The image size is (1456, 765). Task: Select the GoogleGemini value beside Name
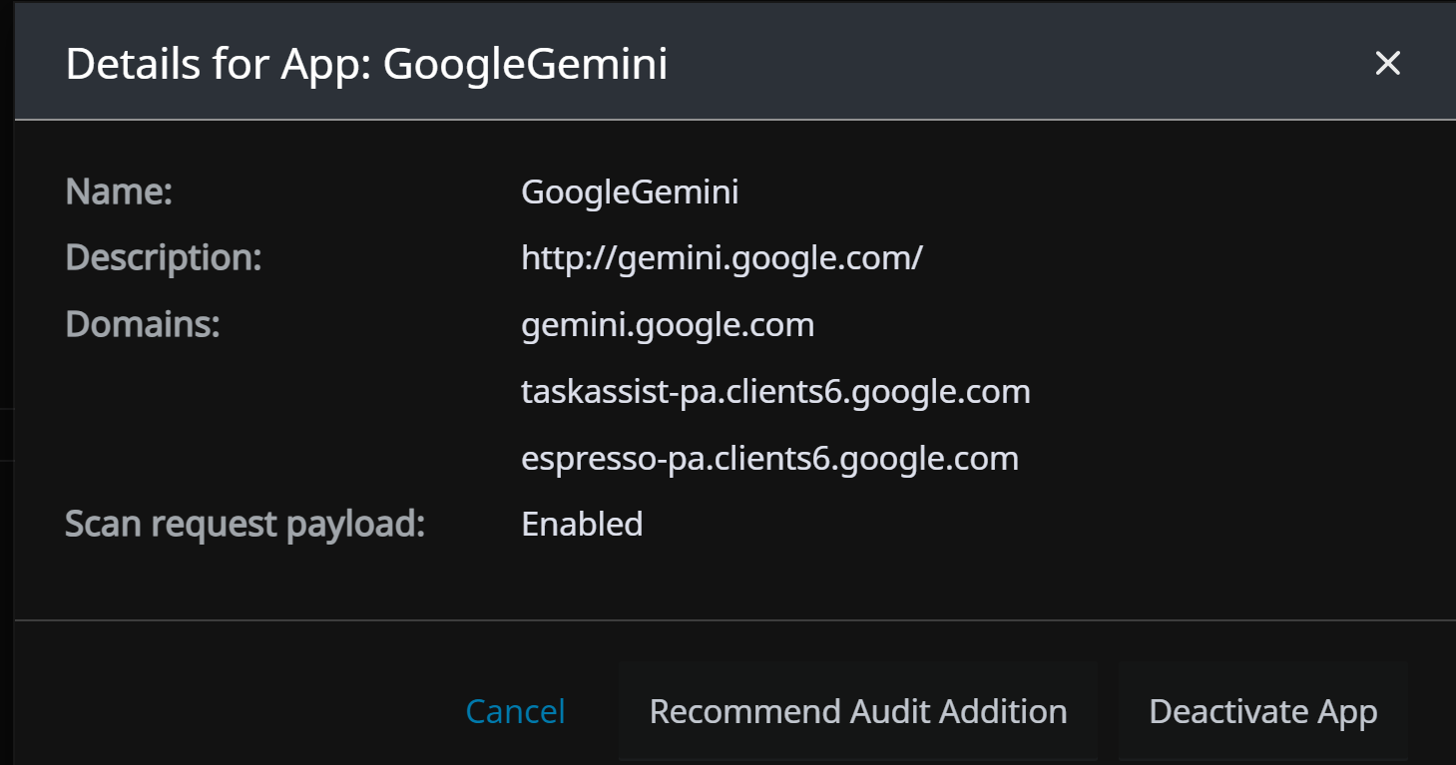tap(630, 191)
